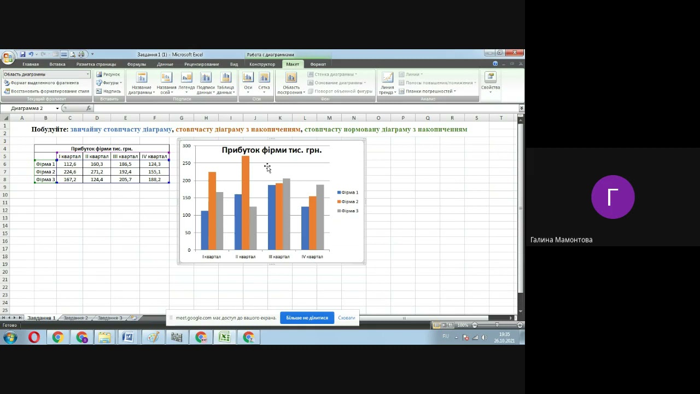Open Name Box dropdown arrow
This screenshot has height=394, width=700.
(x=57, y=108)
